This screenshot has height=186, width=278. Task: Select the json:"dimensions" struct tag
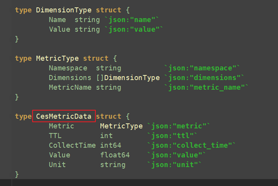point(204,78)
